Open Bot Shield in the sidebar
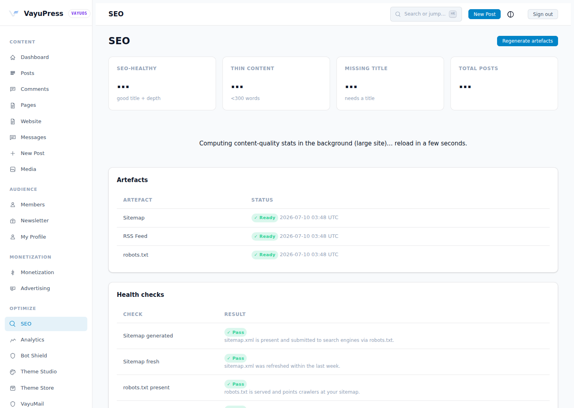The width and height of the screenshot is (574, 408). pyautogui.click(x=46, y=356)
